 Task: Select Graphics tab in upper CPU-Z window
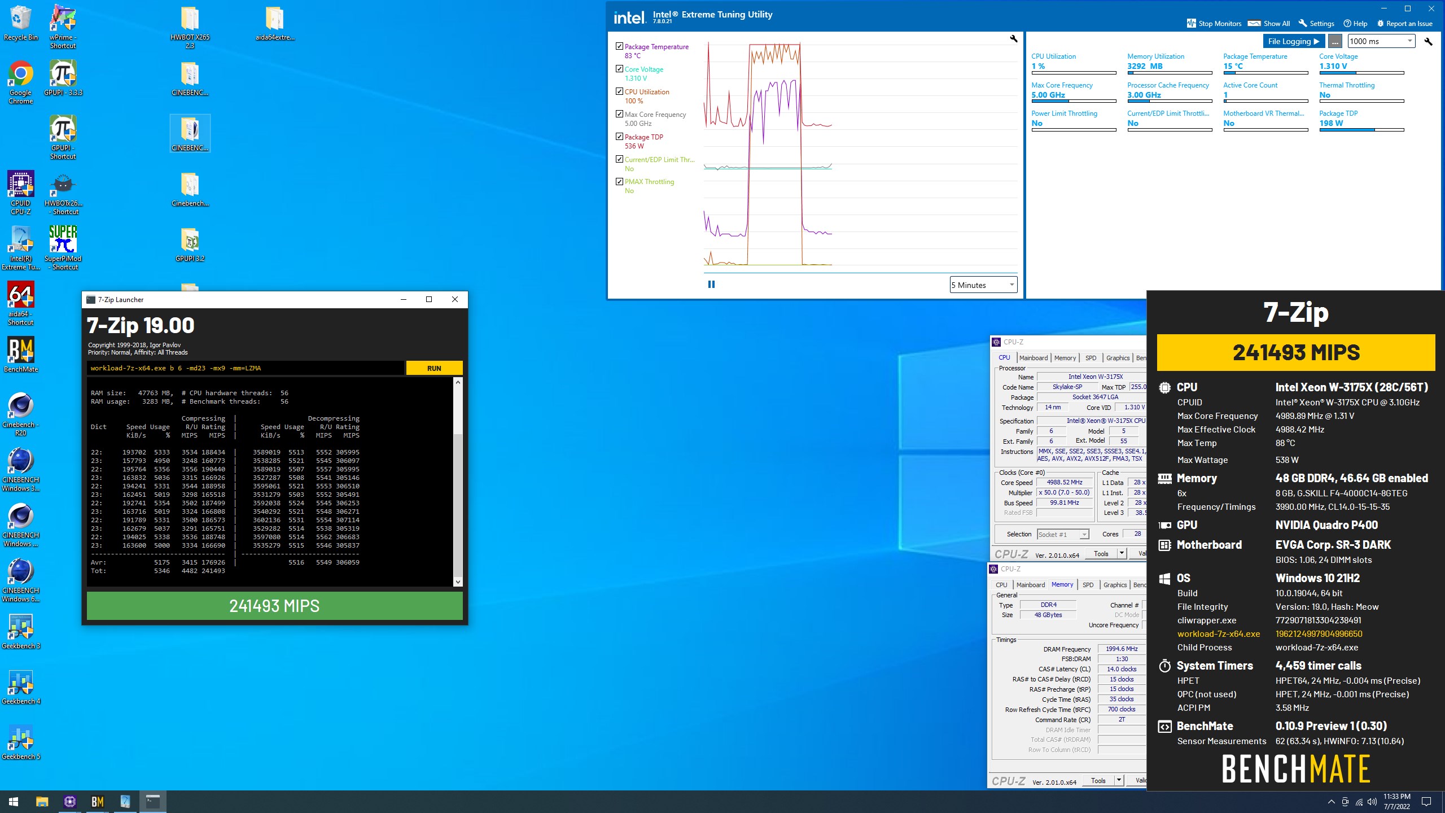click(1118, 358)
